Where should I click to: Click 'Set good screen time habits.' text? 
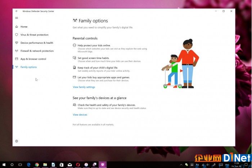click(x=93, y=58)
